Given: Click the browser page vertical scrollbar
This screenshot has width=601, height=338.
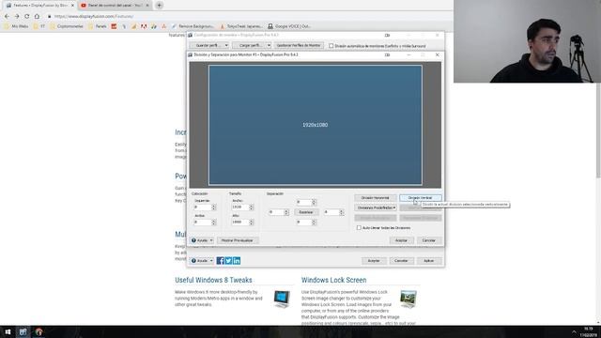Looking at the screenshot, I should (x=598, y=131).
